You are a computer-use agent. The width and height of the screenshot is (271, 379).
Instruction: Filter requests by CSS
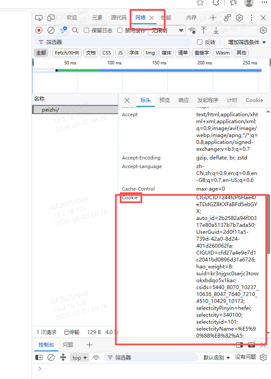(x=107, y=53)
